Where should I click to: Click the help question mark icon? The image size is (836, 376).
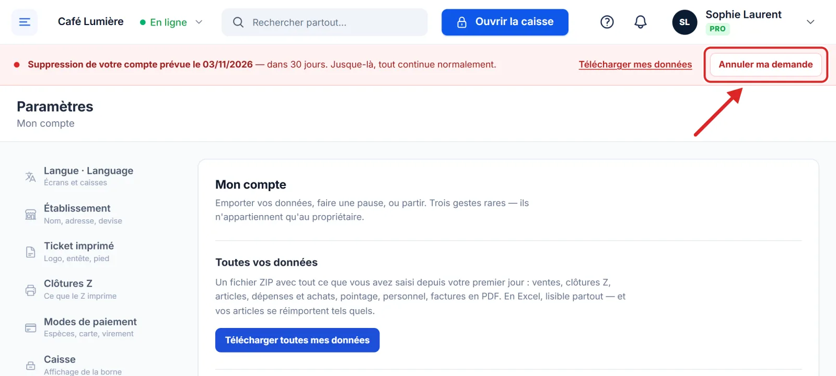607,22
